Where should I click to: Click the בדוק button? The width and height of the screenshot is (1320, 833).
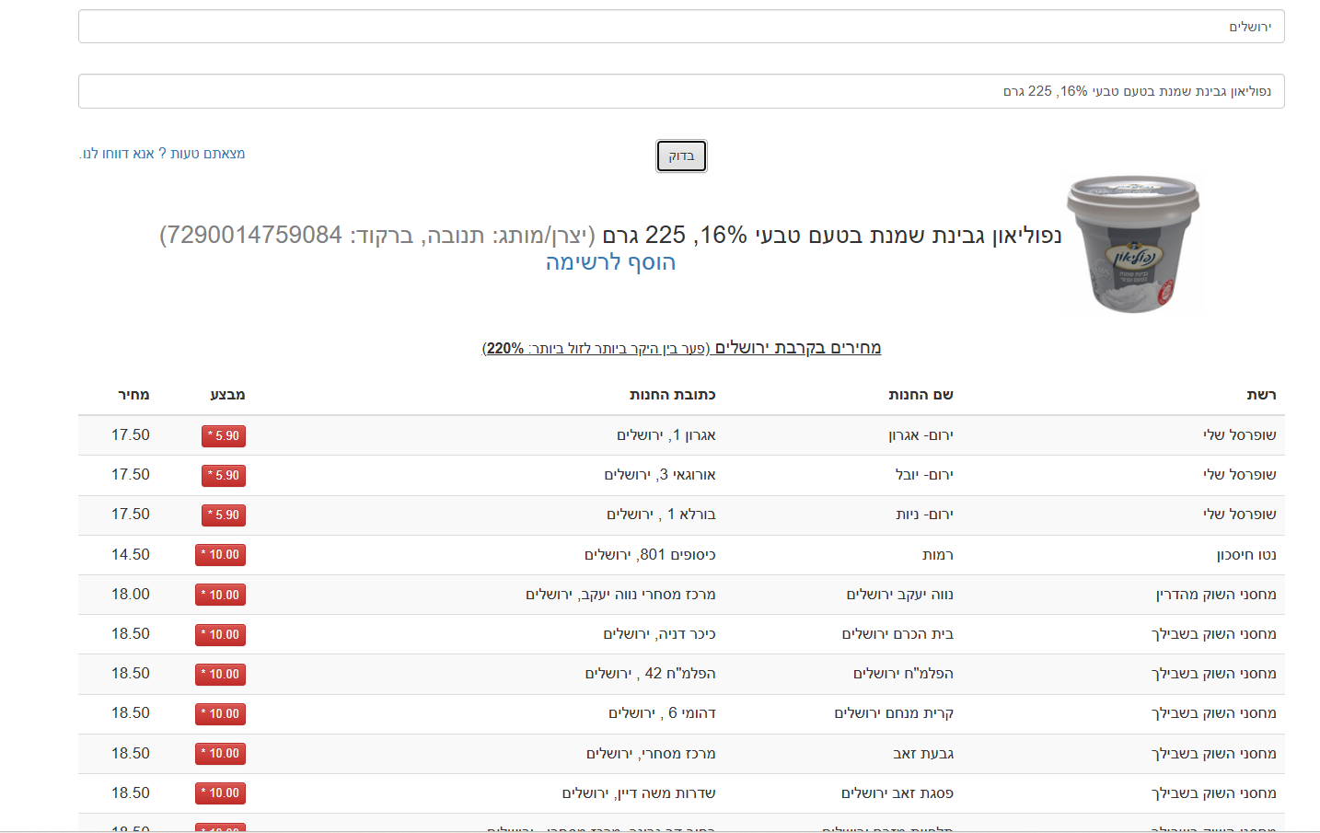[680, 156]
